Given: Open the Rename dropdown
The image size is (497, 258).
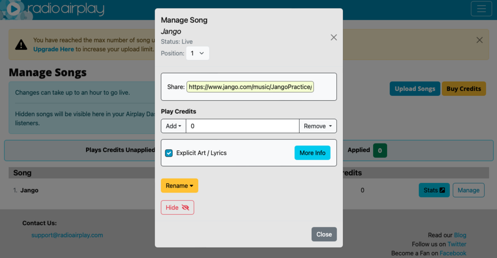Looking at the screenshot, I should [x=179, y=186].
